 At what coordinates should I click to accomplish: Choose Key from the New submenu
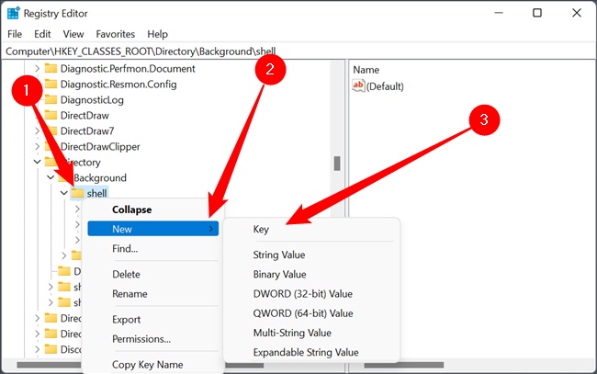261,229
